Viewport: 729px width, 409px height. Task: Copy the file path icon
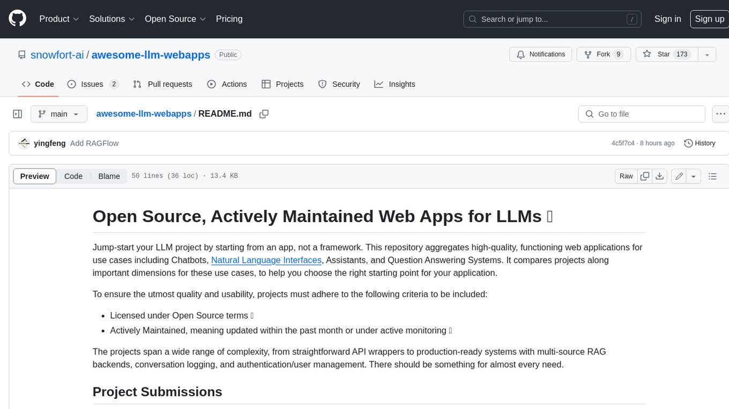pos(264,114)
